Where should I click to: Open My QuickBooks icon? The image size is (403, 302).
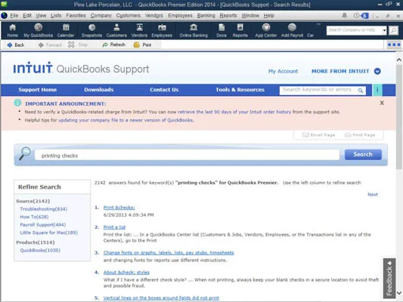pos(39,30)
